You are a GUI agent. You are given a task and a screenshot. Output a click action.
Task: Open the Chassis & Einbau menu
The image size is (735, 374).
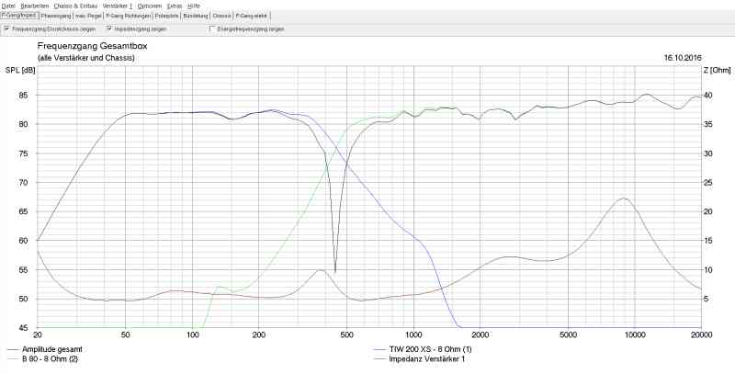tap(75, 6)
